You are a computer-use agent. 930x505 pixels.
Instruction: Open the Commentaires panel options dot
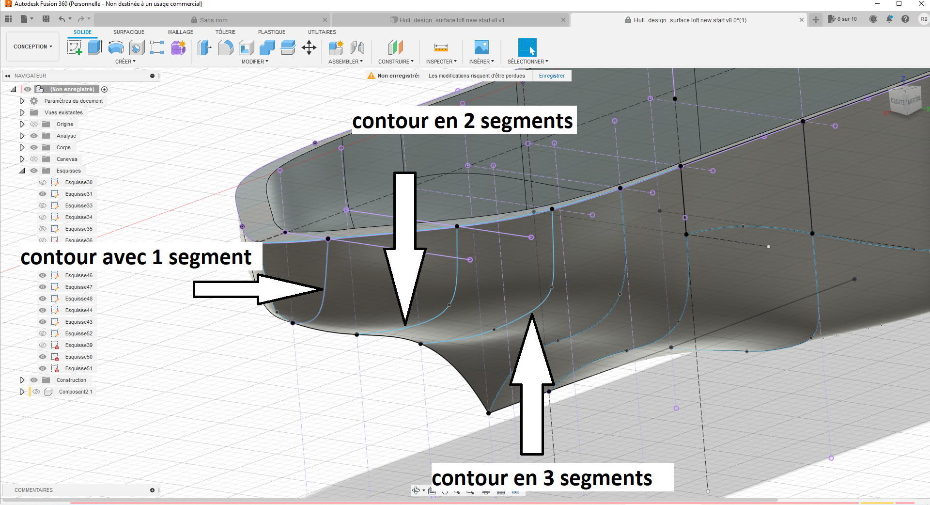pyautogui.click(x=152, y=490)
